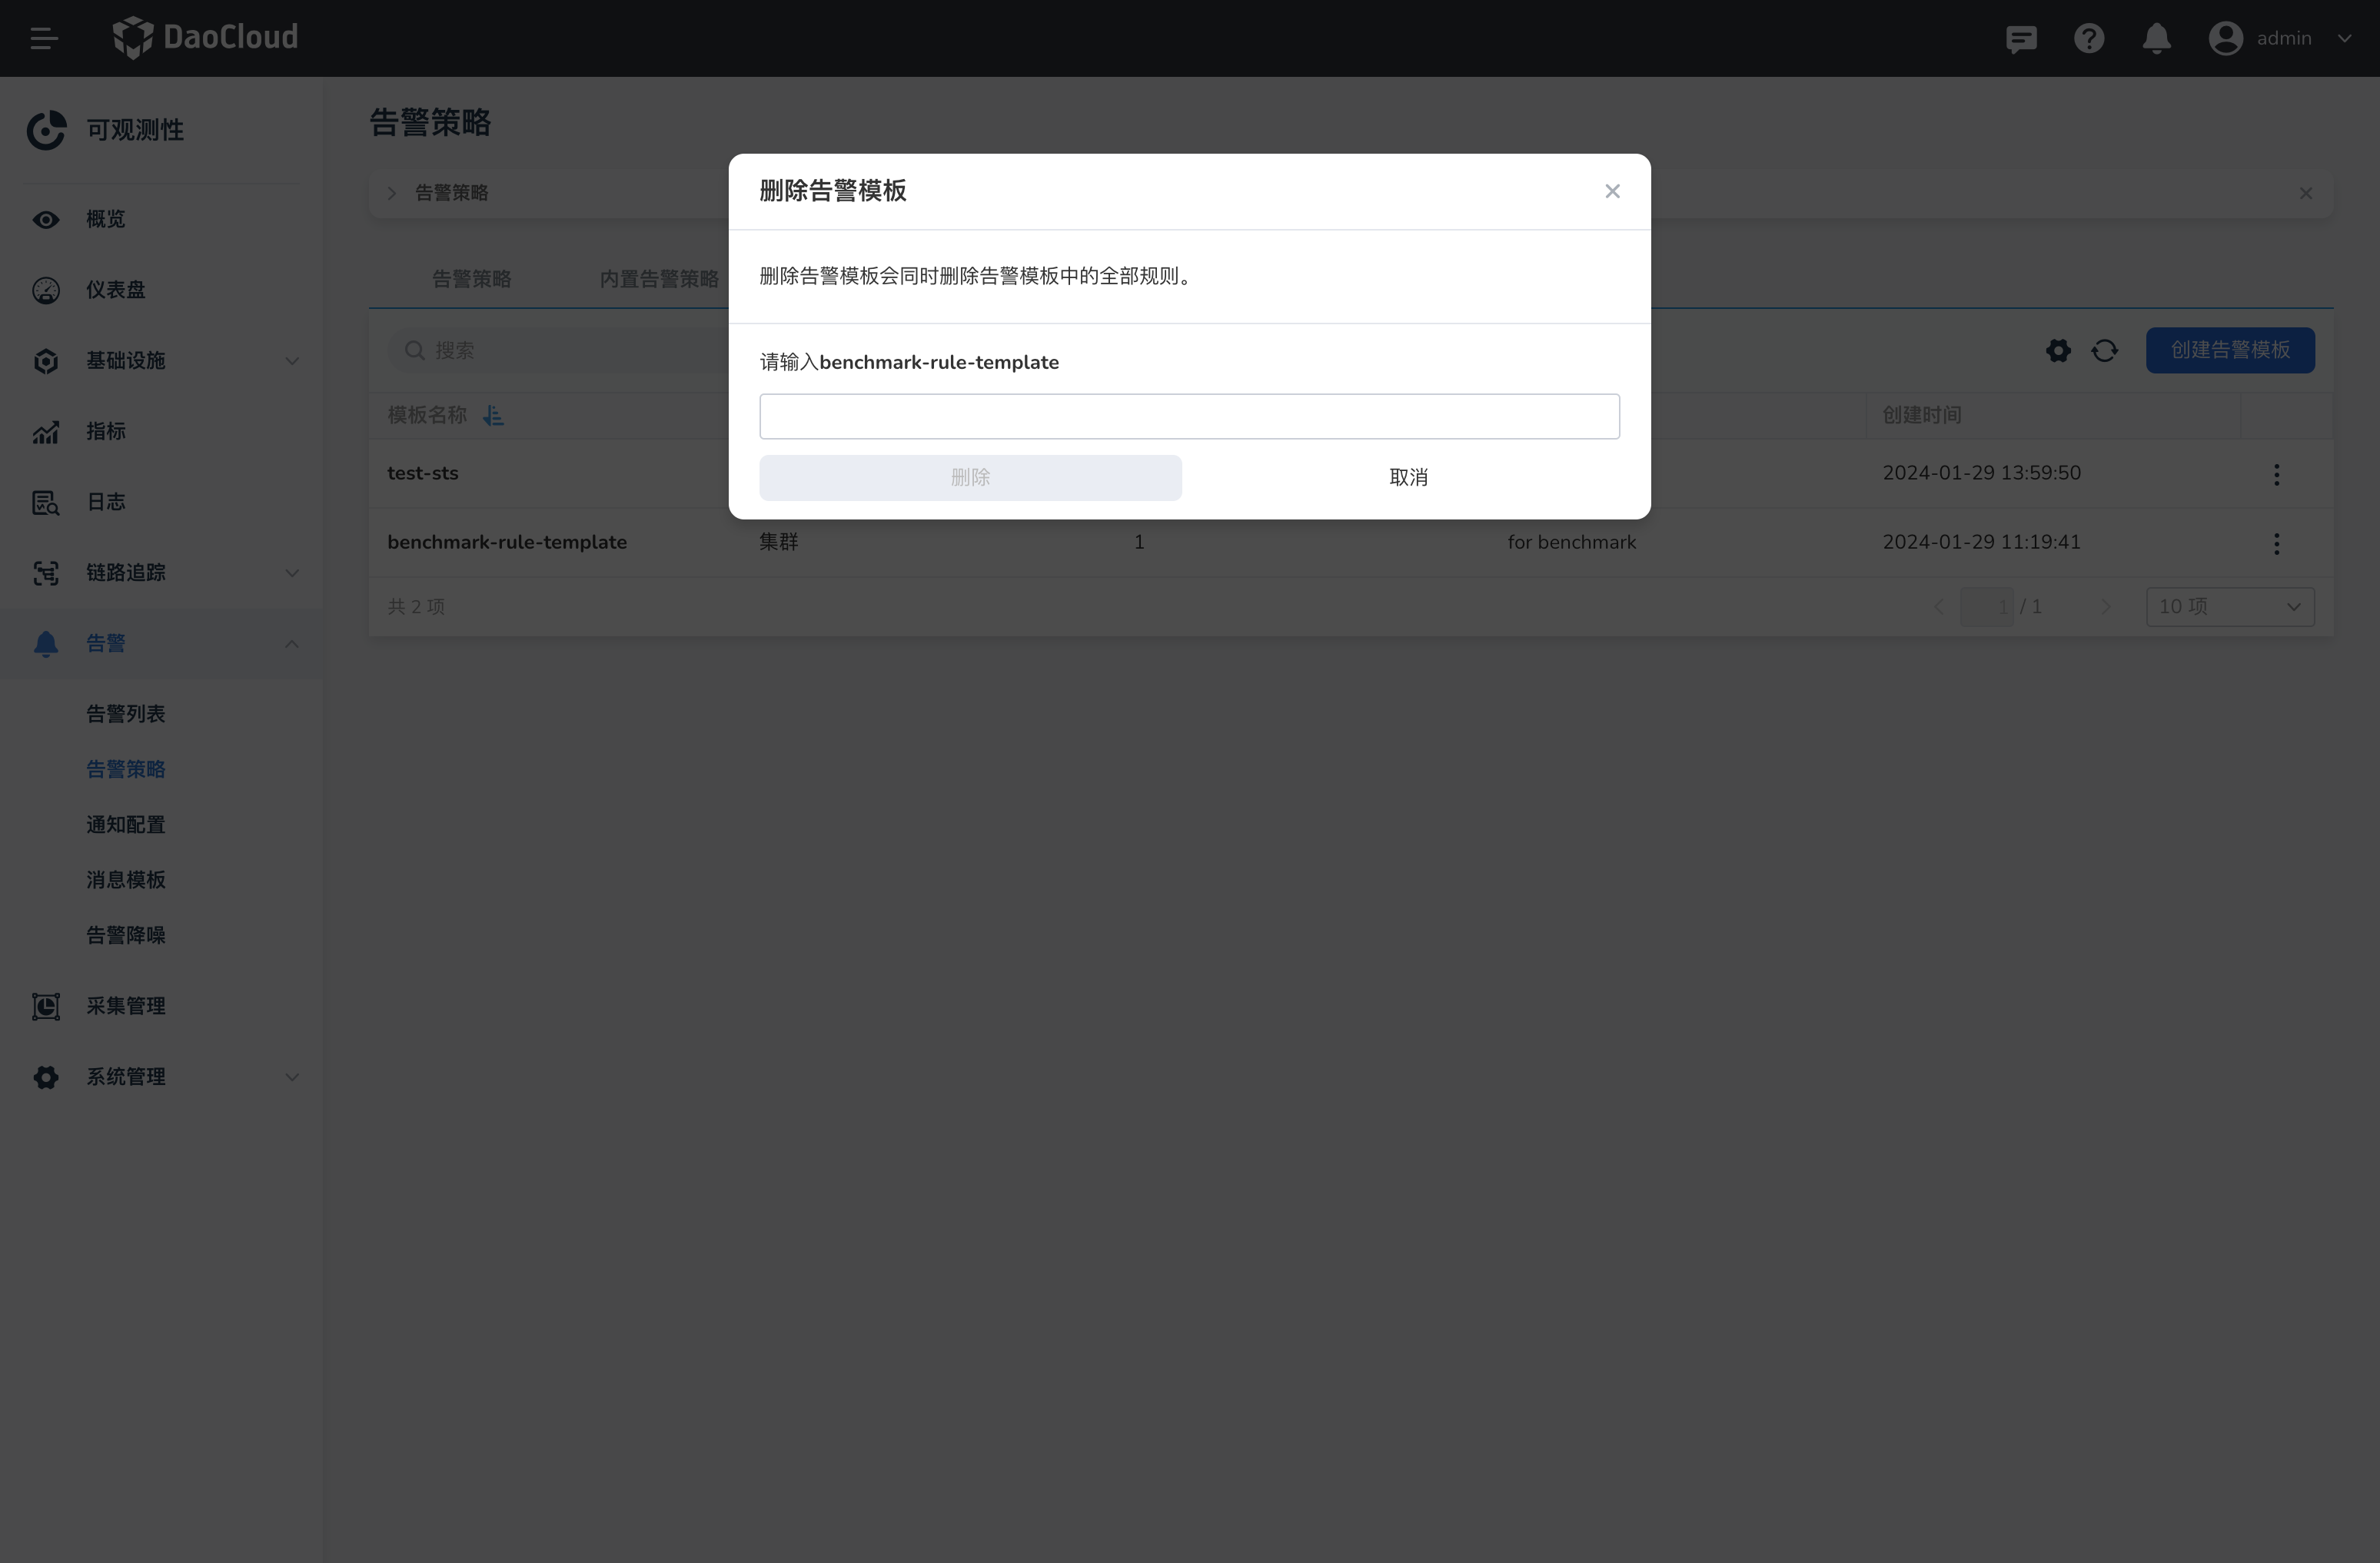Open the 10 项 page size dropdown
Image resolution: width=2380 pixels, height=1563 pixels.
coord(2229,606)
